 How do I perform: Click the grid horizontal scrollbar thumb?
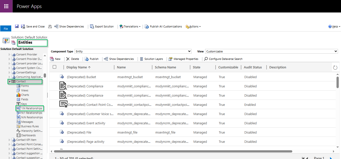pyautogui.click(x=173, y=151)
